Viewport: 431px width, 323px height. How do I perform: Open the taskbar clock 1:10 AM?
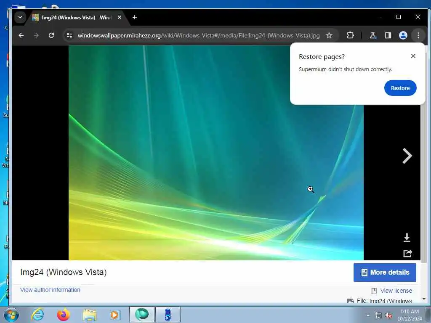click(x=410, y=315)
